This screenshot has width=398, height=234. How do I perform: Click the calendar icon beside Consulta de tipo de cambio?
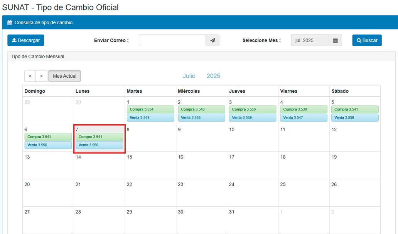tap(10, 23)
